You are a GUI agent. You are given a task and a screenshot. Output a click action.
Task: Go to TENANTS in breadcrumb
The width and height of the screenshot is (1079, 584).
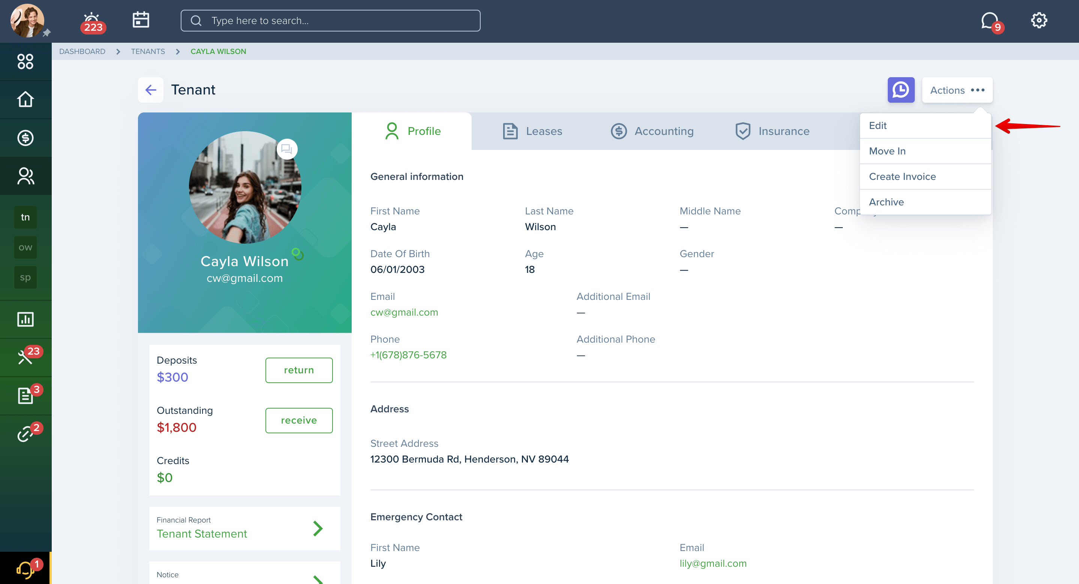148,51
